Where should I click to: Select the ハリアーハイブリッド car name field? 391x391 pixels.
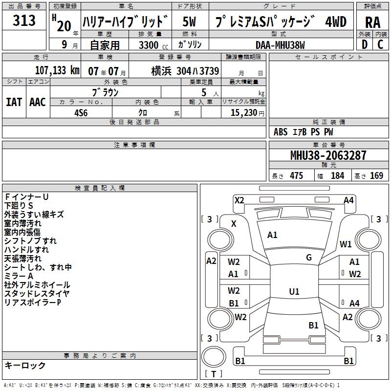126,22
